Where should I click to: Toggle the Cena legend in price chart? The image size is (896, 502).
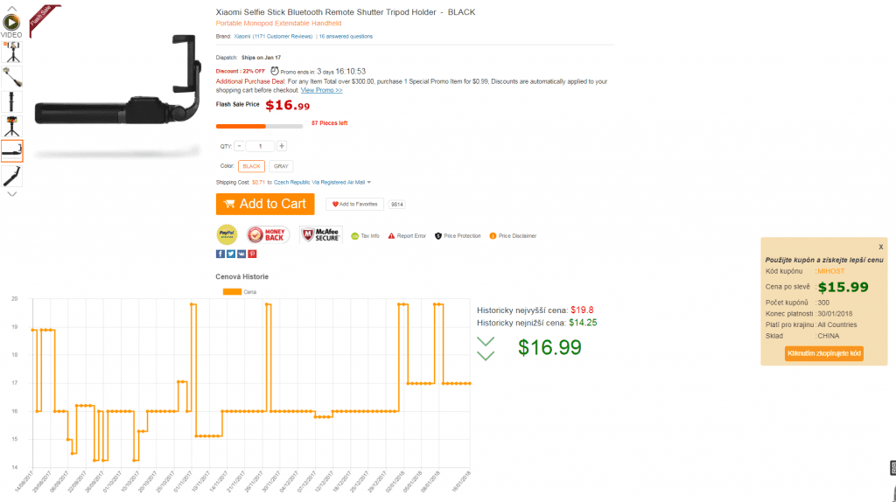[x=232, y=291]
